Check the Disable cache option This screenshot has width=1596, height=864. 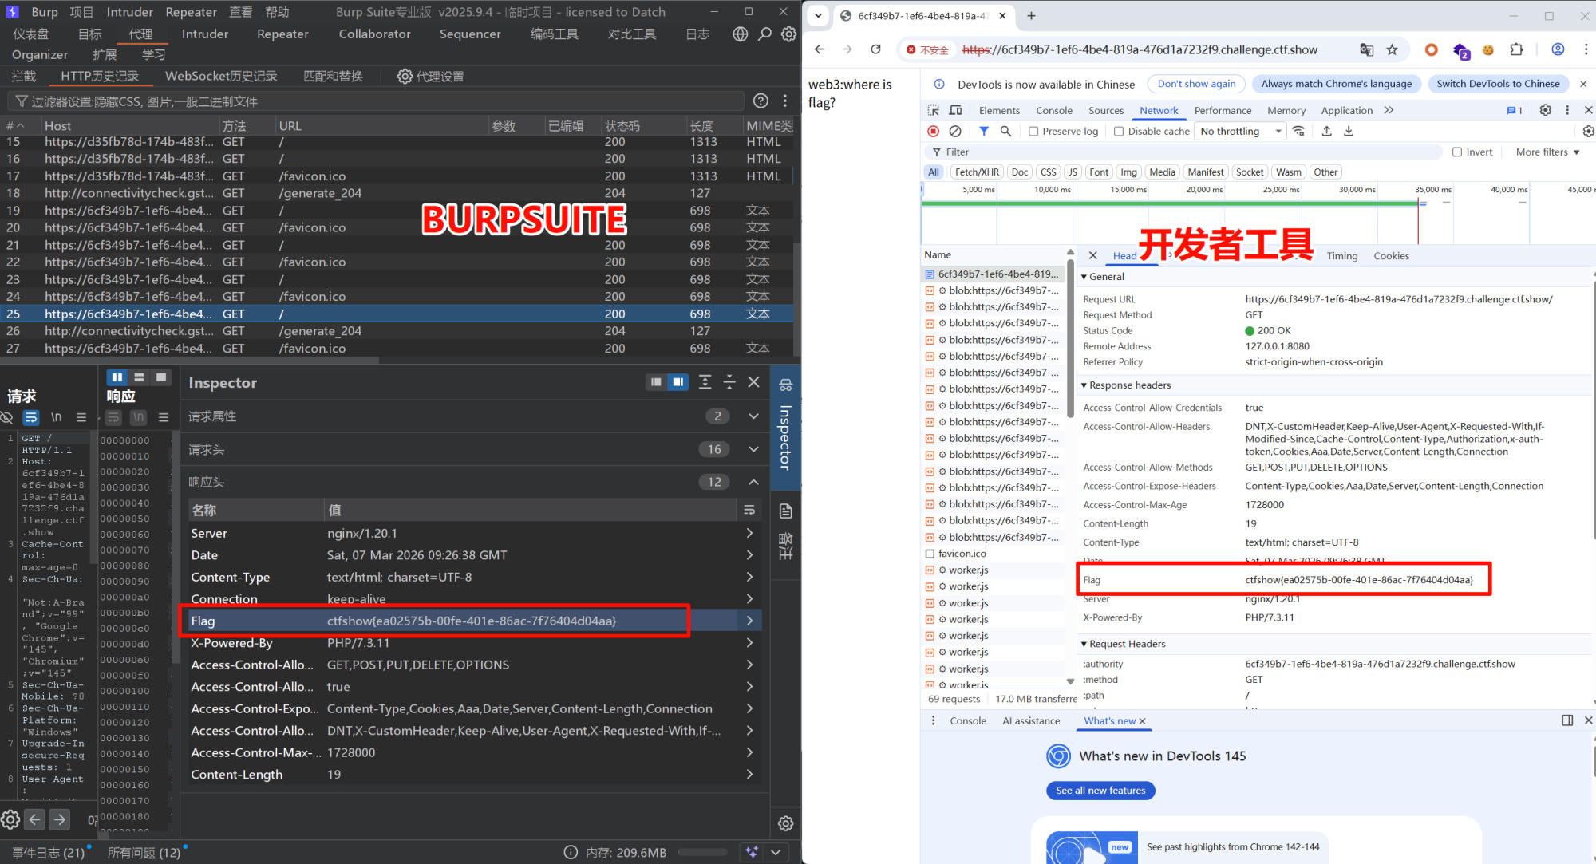[x=1119, y=132]
